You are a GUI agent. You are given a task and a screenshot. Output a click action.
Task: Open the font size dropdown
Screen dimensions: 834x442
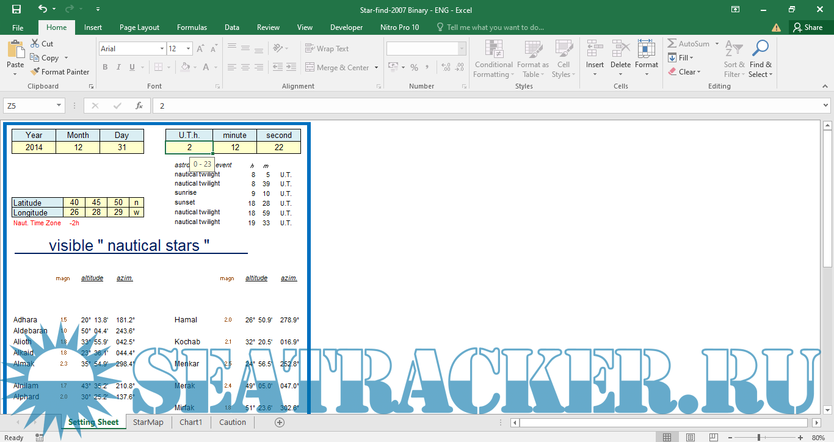coord(188,49)
